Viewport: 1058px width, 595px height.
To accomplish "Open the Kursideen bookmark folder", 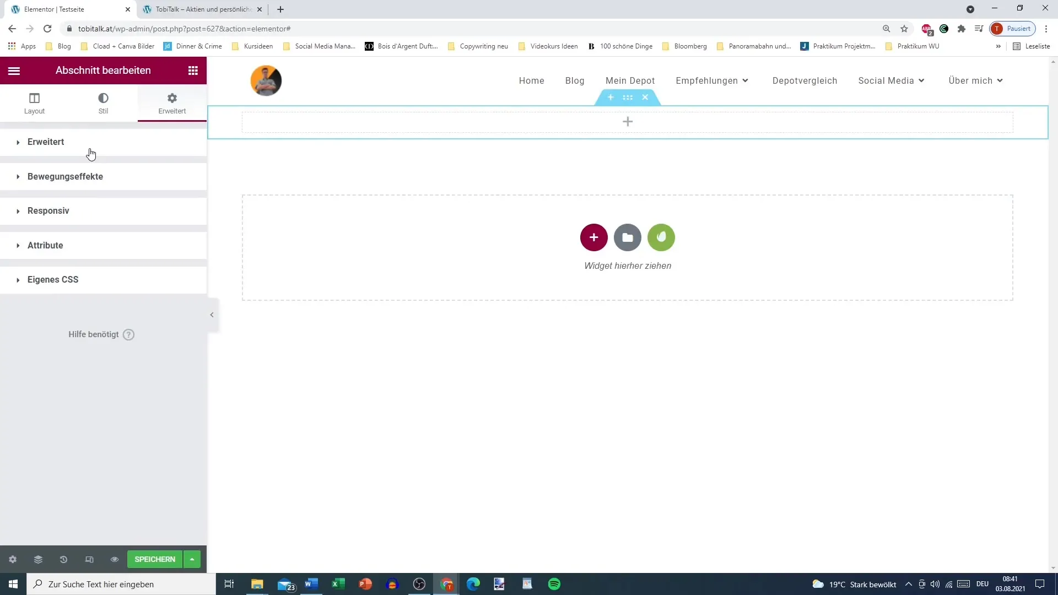I will [x=252, y=46].
